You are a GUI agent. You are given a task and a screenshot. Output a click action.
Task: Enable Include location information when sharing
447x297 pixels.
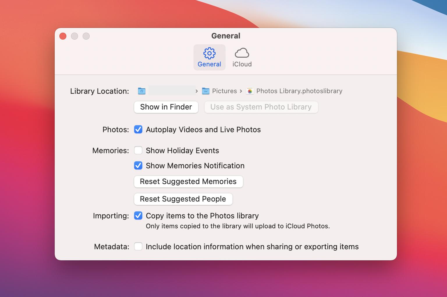pyautogui.click(x=138, y=247)
